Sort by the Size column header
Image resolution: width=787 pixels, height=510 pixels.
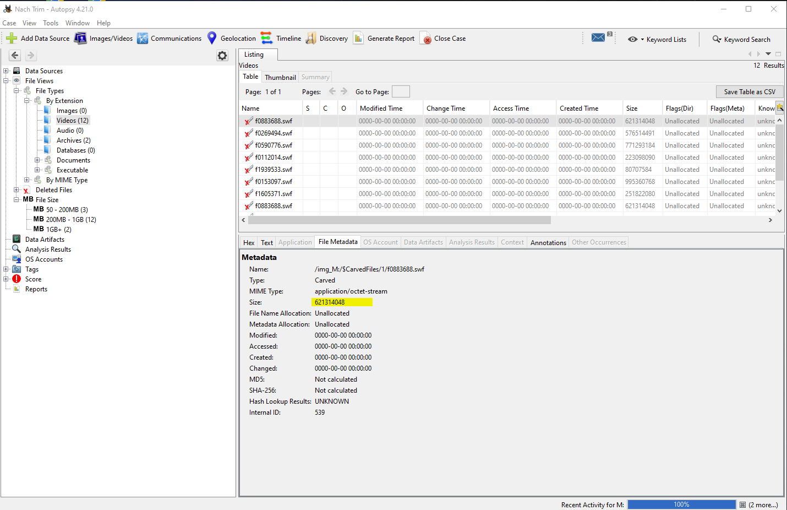(642, 108)
